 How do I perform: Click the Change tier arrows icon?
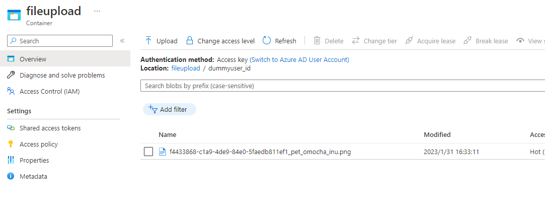[x=356, y=41]
